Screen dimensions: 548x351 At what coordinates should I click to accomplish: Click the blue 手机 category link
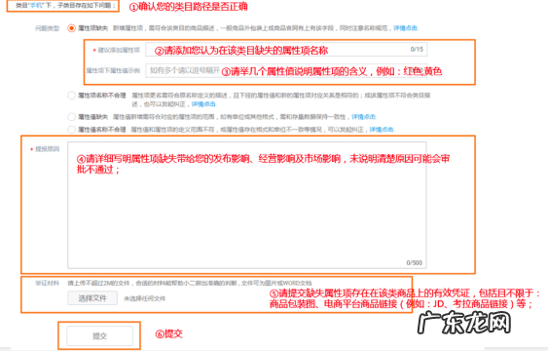coord(36,6)
